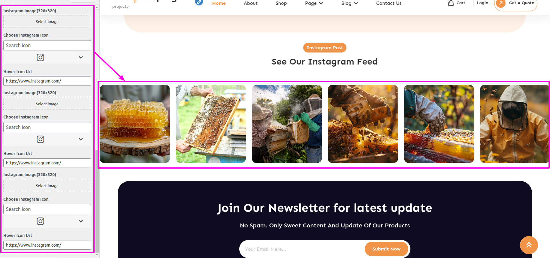550x258 pixels.
Task: Click the third Instagram icon preview
Action: point(41,221)
